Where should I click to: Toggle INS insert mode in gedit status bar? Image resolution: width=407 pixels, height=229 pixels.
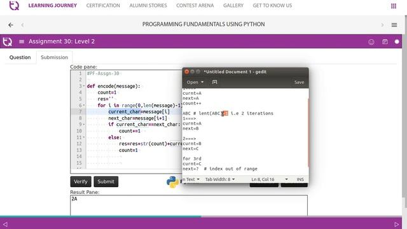(x=300, y=179)
